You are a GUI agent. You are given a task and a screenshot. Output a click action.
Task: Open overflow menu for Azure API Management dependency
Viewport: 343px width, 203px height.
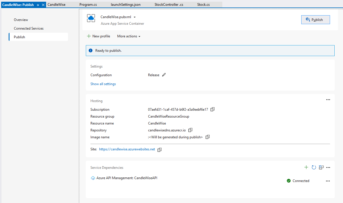(x=328, y=181)
